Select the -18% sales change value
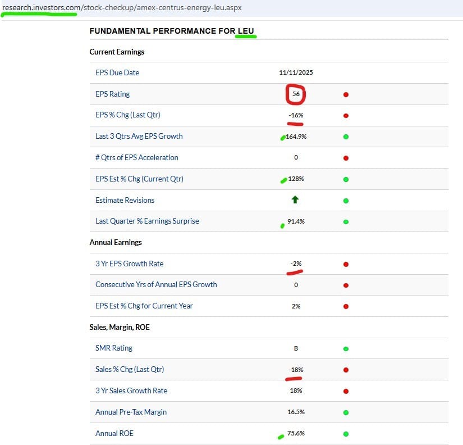The image size is (463, 445). tap(296, 370)
